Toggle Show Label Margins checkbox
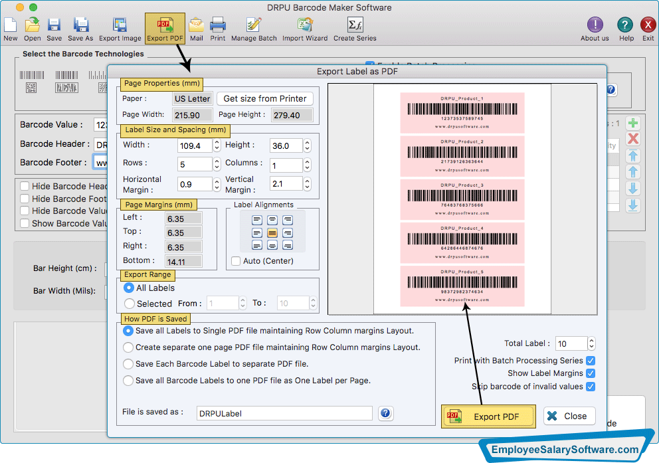 point(591,373)
